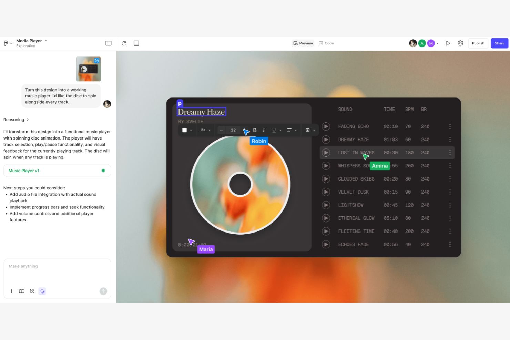Click the Share button
Image resolution: width=510 pixels, height=340 pixels.
tap(499, 43)
